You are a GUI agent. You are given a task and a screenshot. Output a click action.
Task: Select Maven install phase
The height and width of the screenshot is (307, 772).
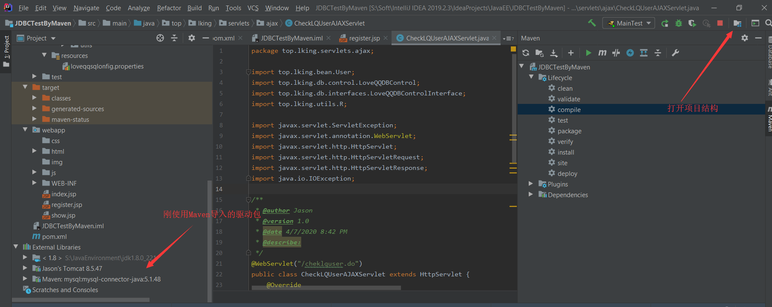pyautogui.click(x=566, y=152)
